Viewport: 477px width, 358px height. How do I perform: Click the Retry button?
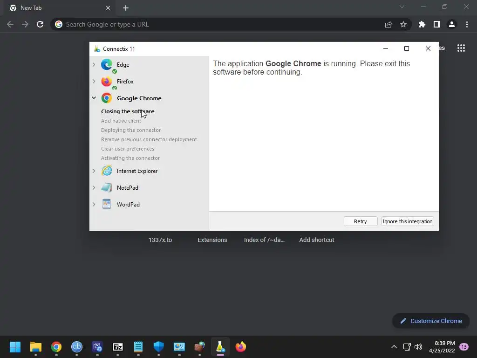coord(361,221)
